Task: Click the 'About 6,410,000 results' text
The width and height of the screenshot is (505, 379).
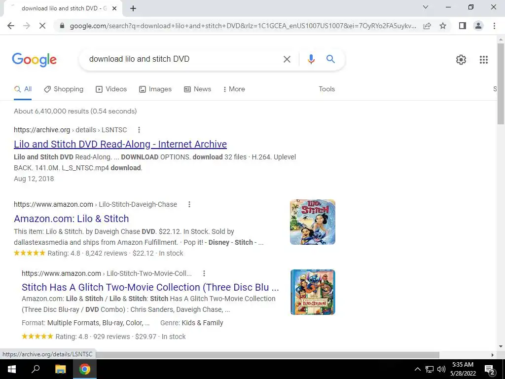Action: point(75,111)
